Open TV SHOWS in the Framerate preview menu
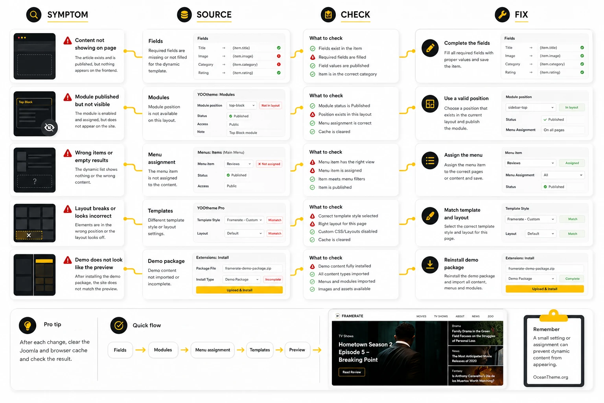Screen dimensions: 604x403 (441, 316)
